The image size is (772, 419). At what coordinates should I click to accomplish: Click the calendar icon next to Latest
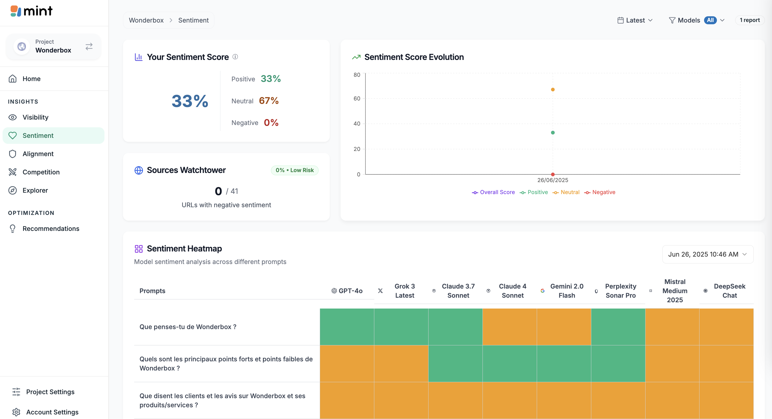(x=620, y=20)
